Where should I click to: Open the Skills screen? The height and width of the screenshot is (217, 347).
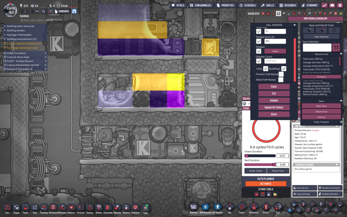coord(267,5)
